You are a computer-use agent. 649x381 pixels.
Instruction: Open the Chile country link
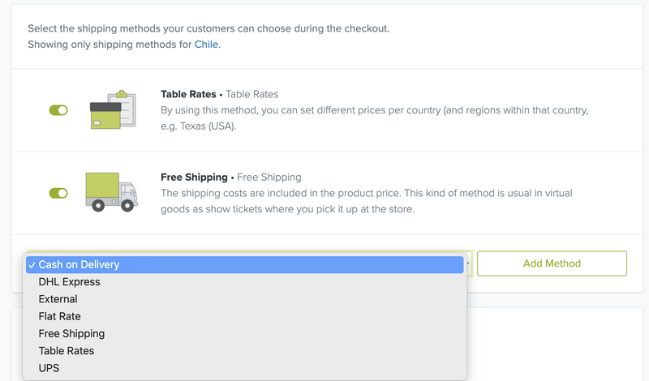[x=206, y=45]
